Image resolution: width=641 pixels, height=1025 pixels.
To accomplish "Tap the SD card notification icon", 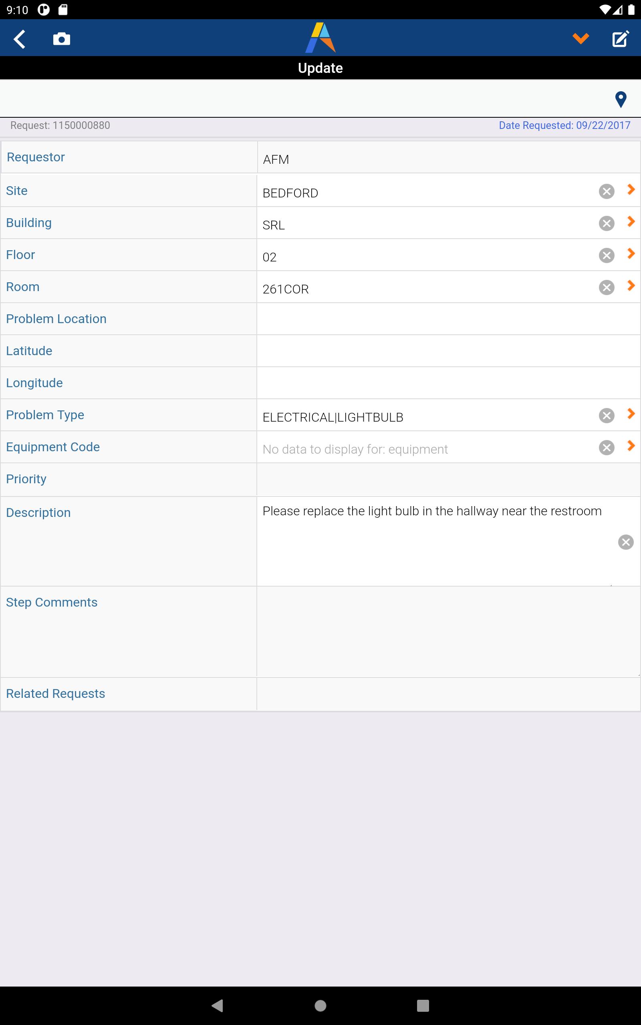I will (63, 10).
